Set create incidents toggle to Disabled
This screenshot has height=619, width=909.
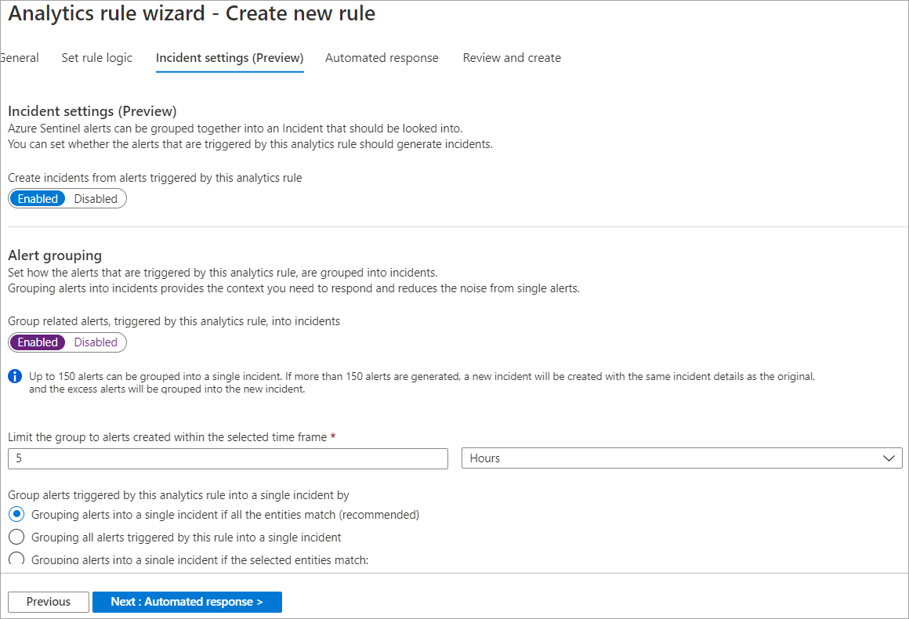(x=96, y=199)
